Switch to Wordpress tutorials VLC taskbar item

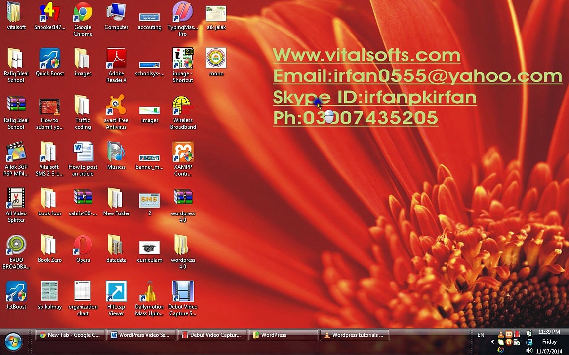(355, 335)
